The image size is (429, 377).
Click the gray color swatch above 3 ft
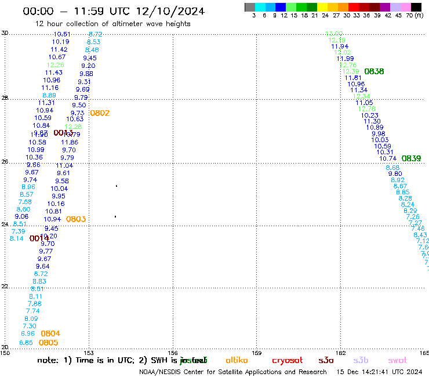pyautogui.click(x=250, y=7)
